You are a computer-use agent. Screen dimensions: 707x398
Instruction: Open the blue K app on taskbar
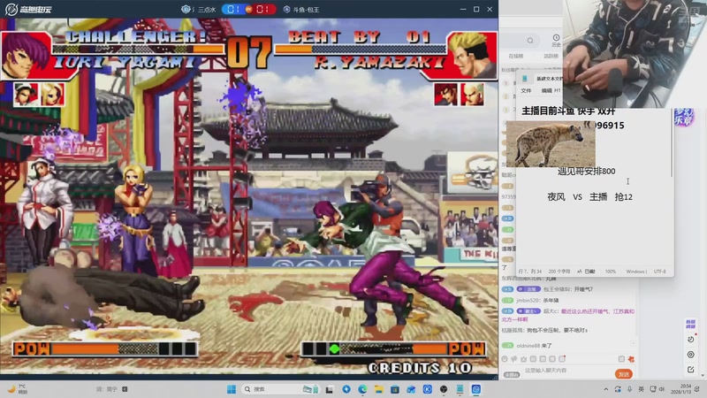tap(428, 389)
